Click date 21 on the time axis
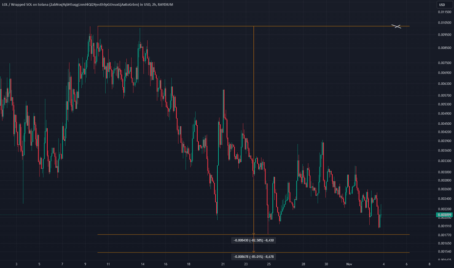 223,264
